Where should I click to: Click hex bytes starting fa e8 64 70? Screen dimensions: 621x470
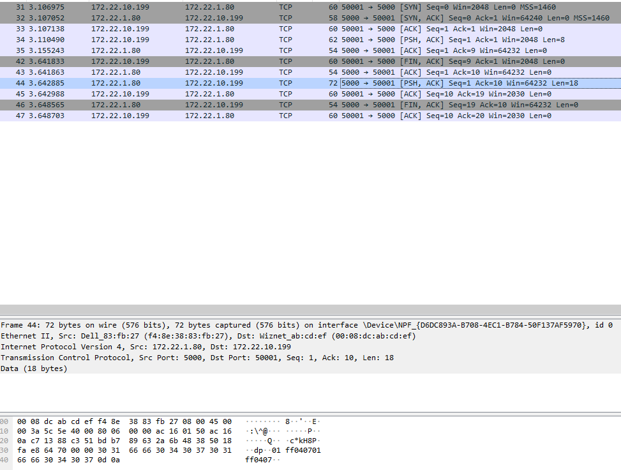124,450
